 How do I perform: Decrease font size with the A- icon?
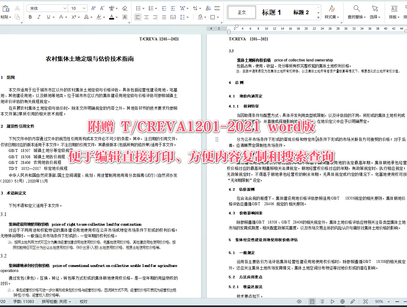tap(102, 8)
